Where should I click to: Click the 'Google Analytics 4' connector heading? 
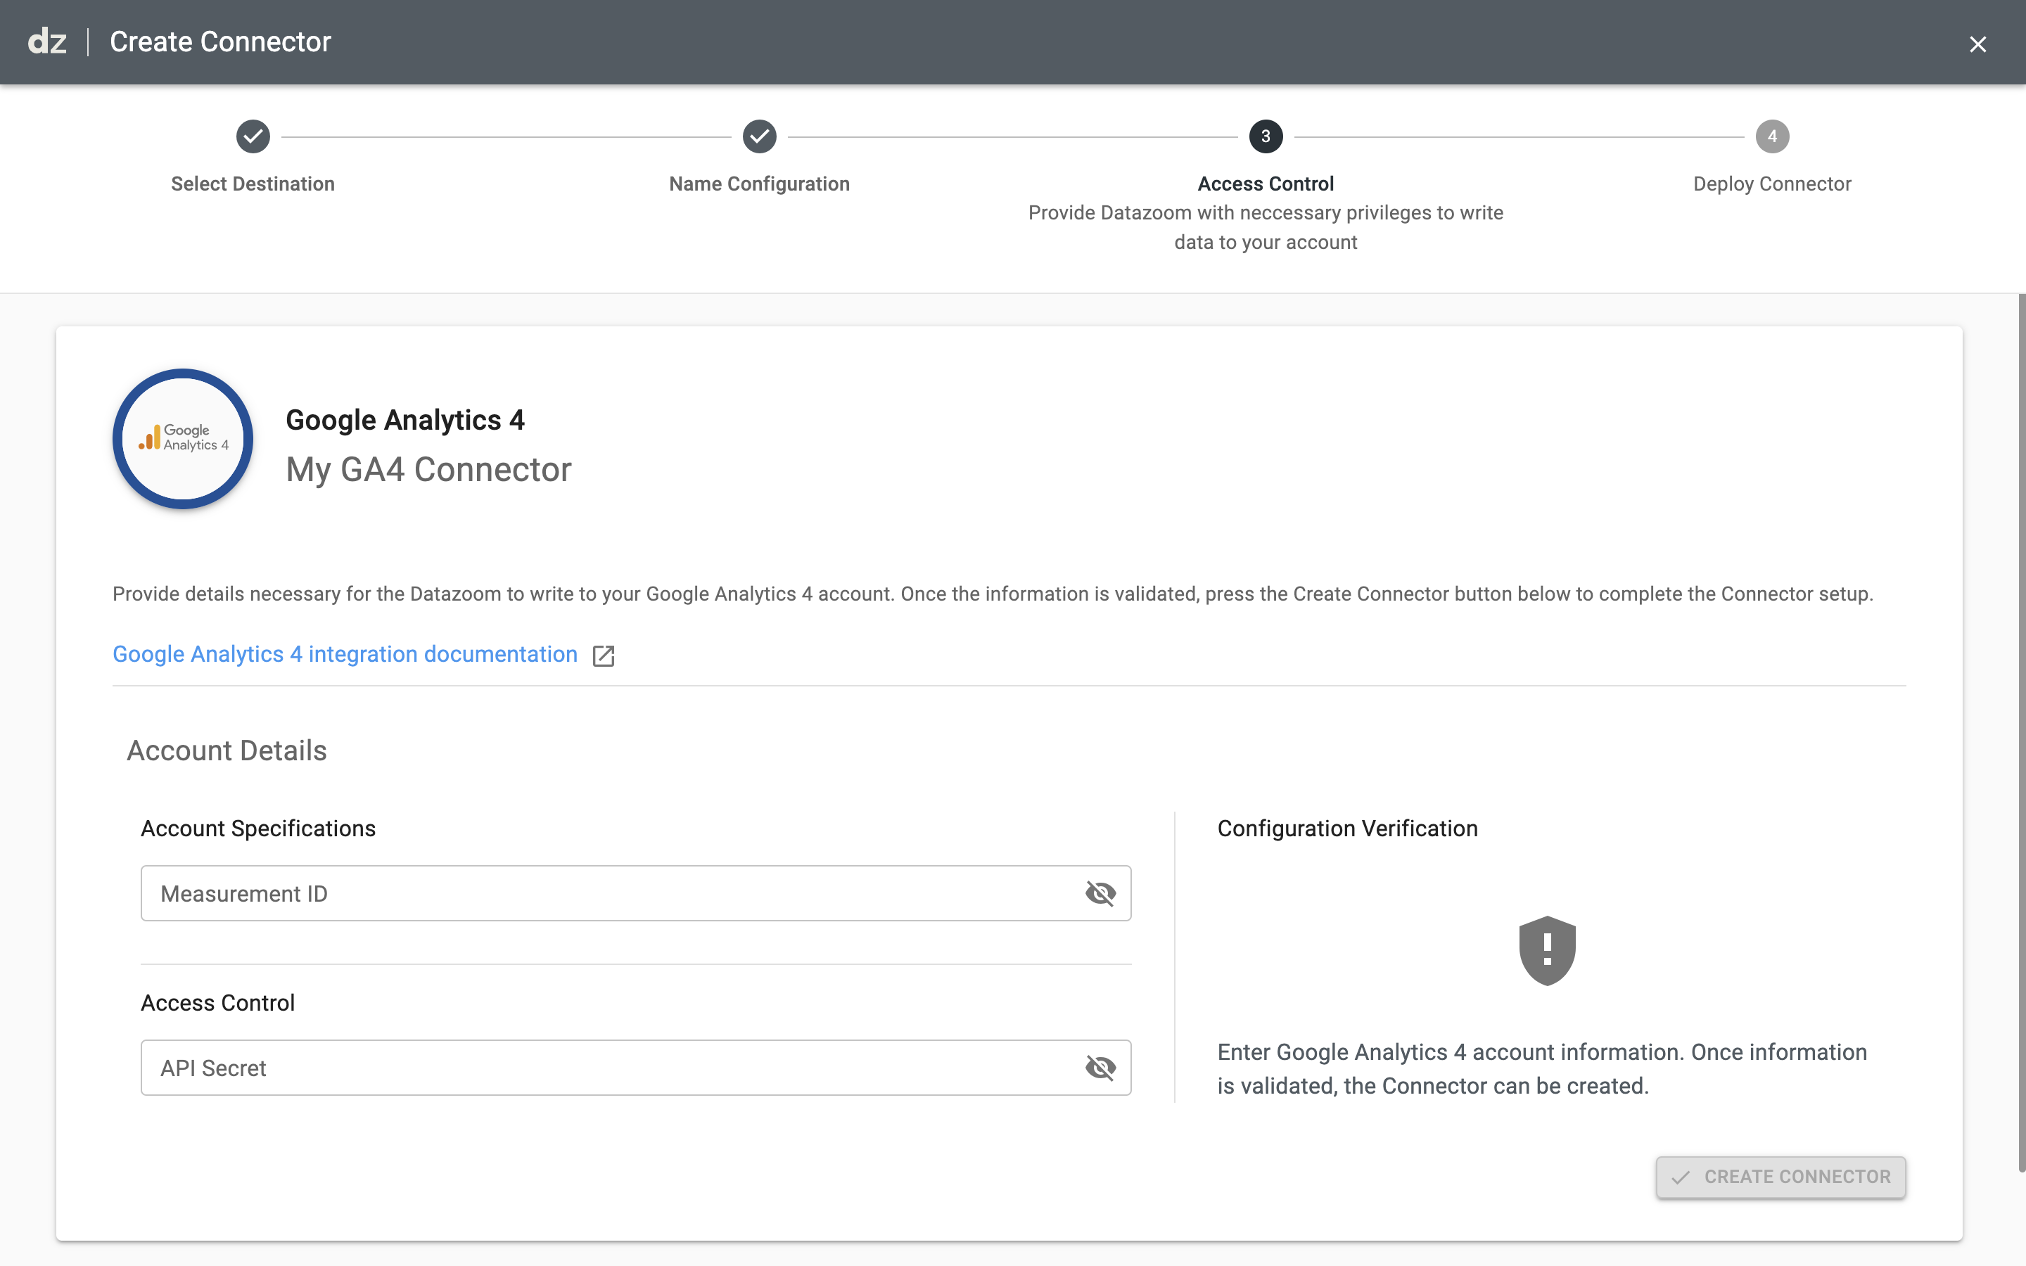(405, 419)
